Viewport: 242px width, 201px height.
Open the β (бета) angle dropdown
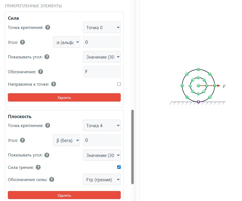coord(67,140)
